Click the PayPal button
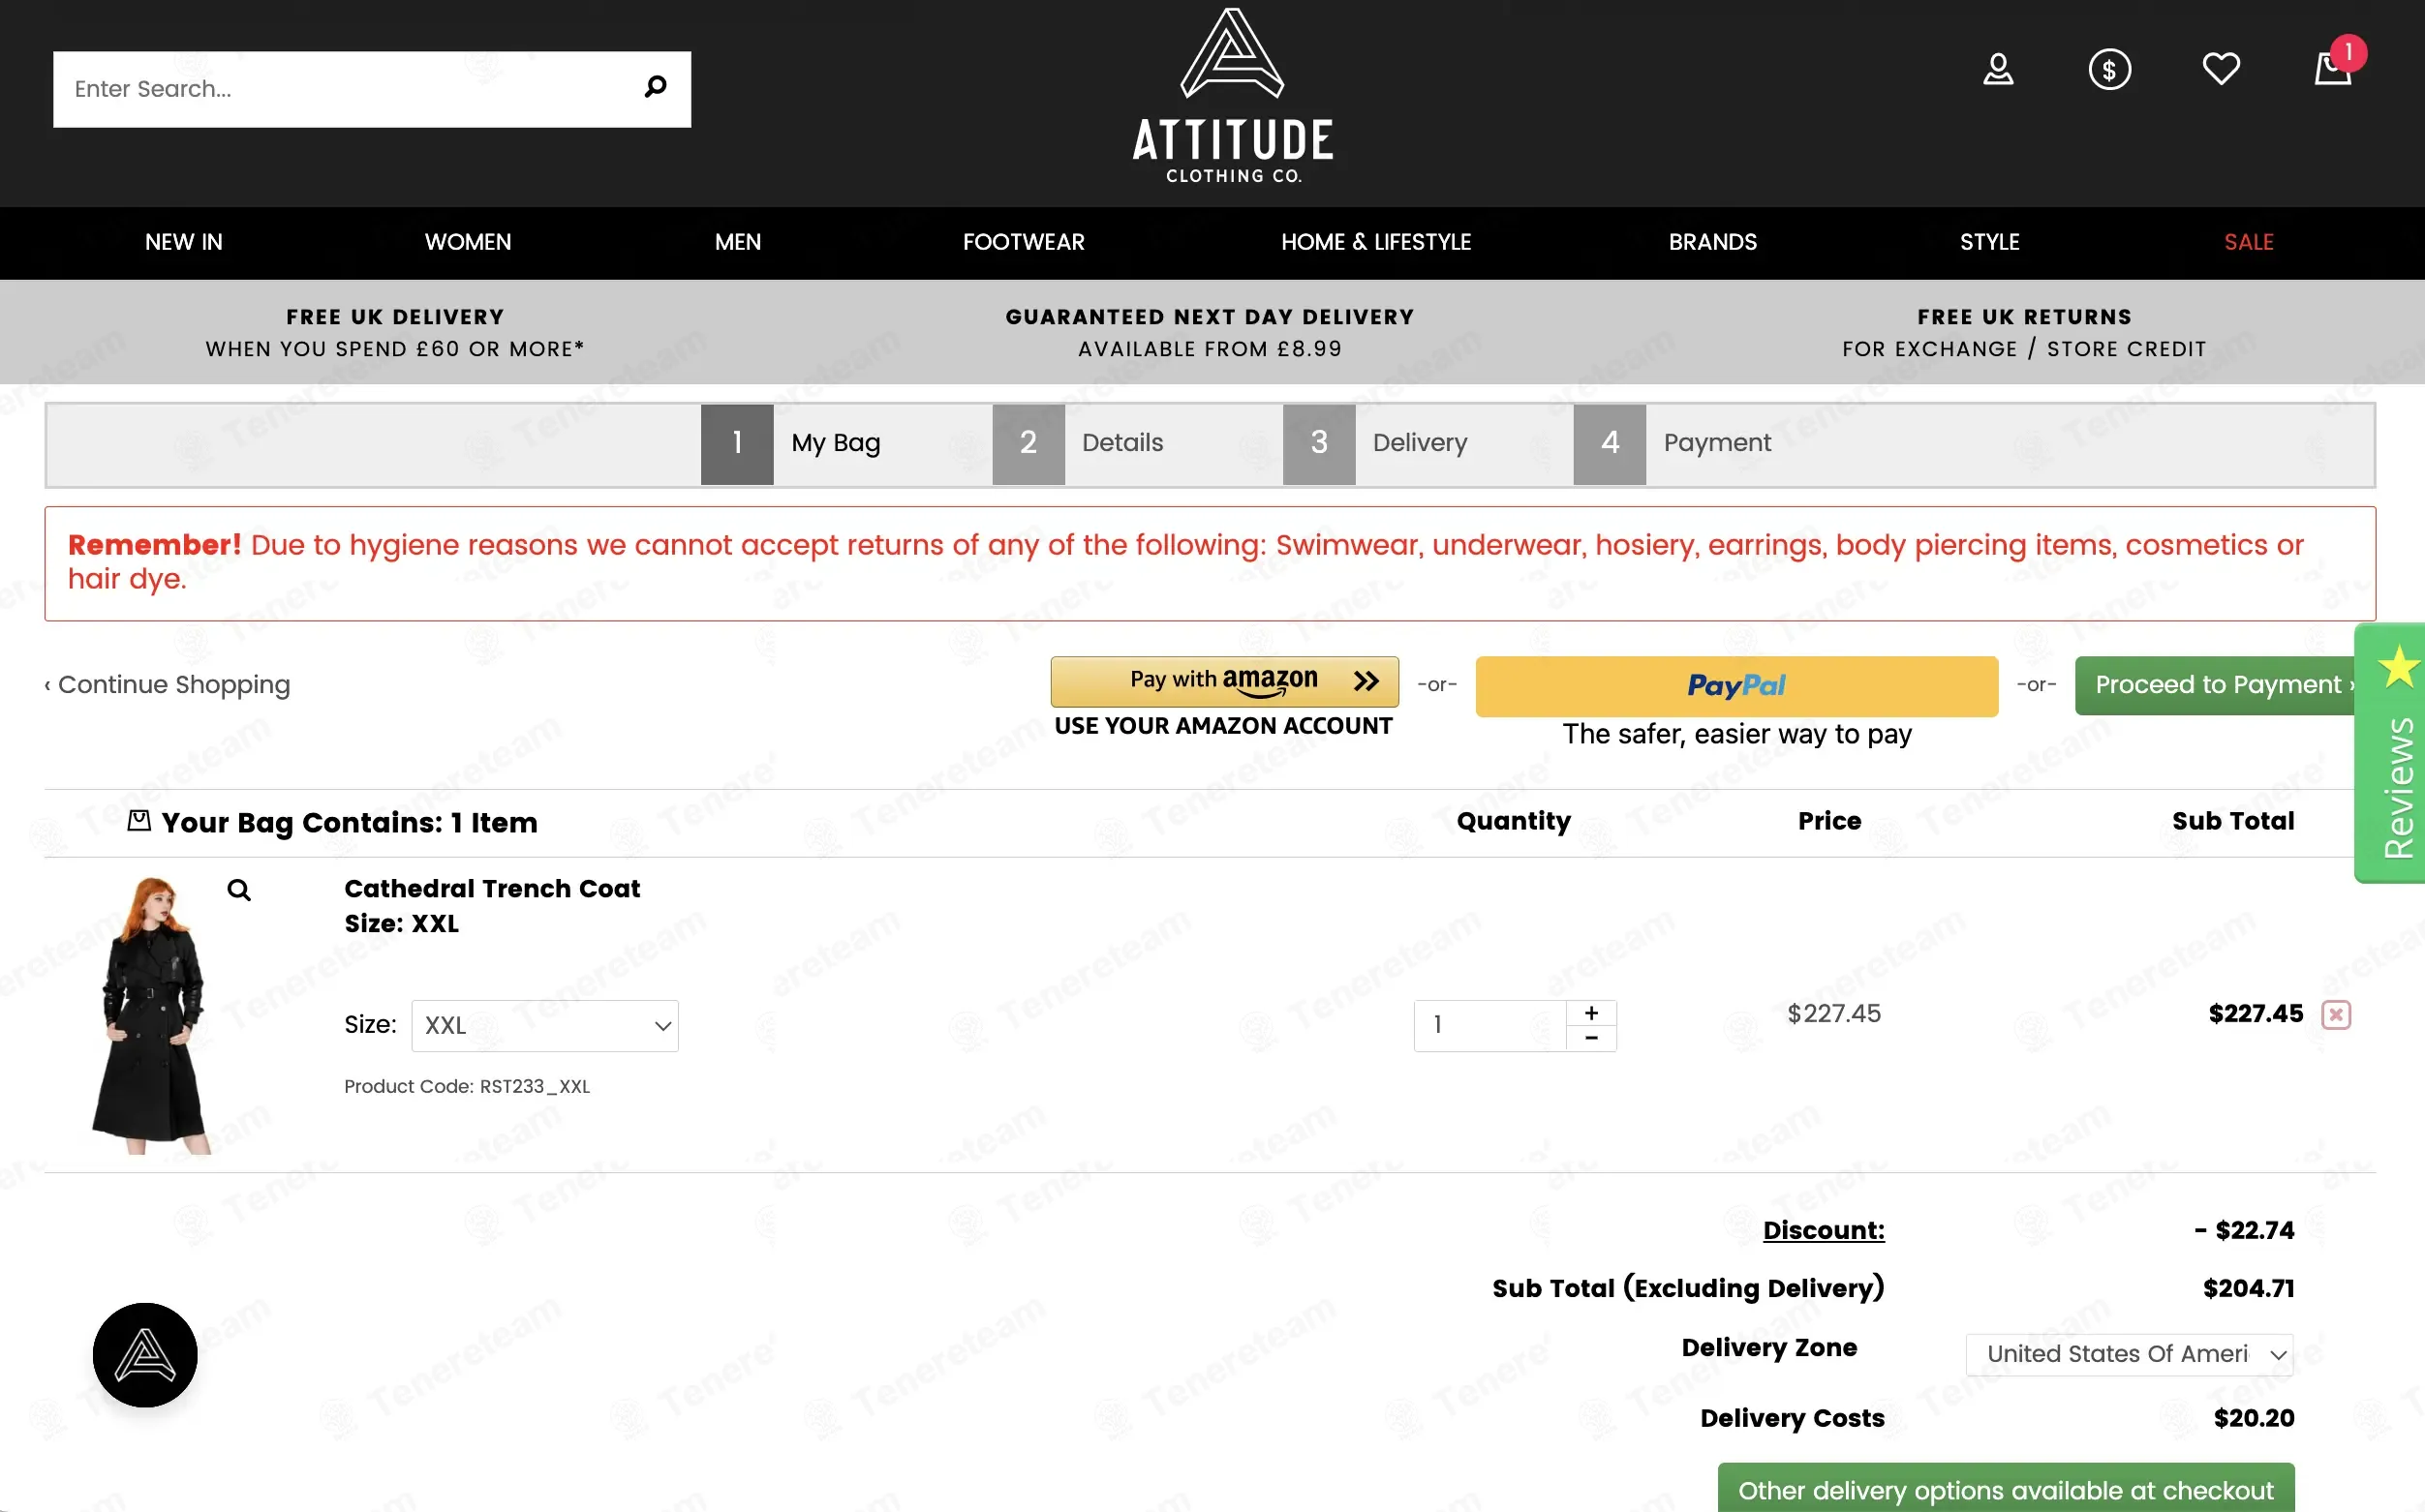The height and width of the screenshot is (1512, 2425). point(1736,686)
